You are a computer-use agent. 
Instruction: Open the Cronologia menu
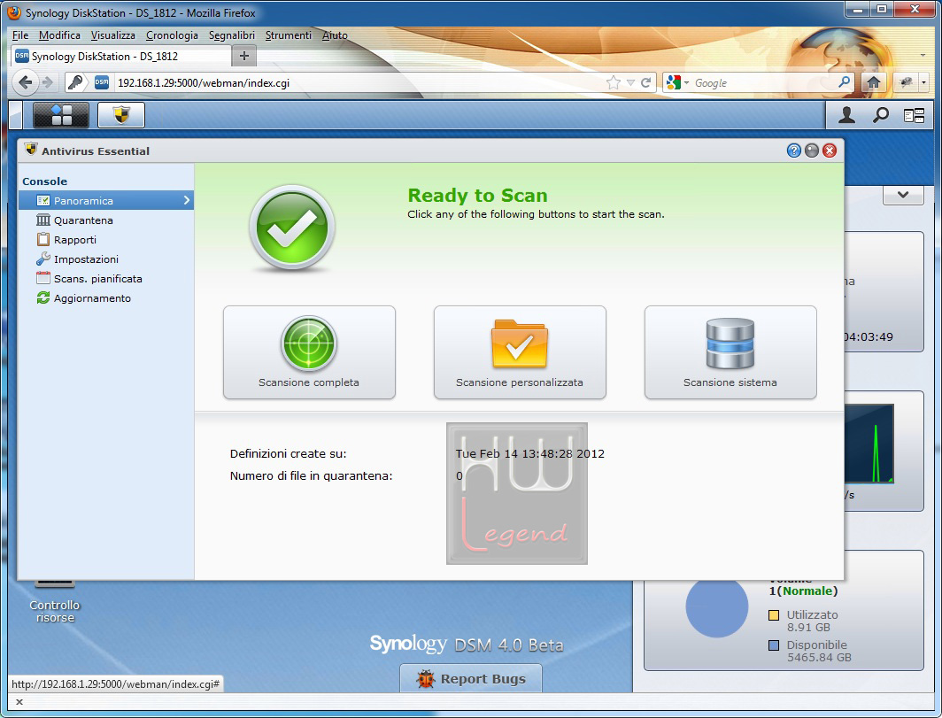point(172,35)
